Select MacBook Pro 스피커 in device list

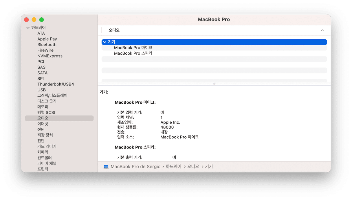click(x=133, y=53)
